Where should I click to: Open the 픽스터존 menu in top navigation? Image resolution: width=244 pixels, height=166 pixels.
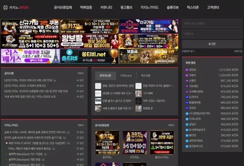(x=193, y=7)
